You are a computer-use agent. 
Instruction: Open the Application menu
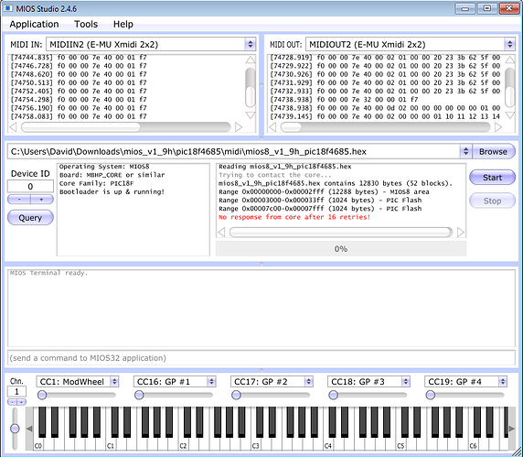pos(34,24)
